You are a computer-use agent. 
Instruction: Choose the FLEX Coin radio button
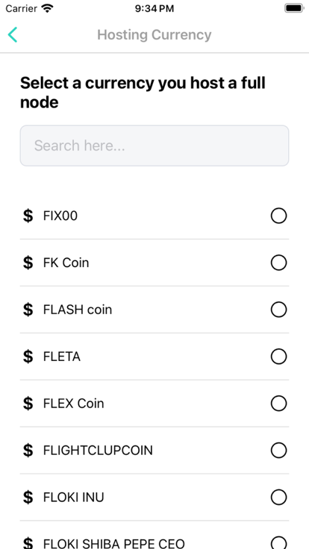(279, 404)
